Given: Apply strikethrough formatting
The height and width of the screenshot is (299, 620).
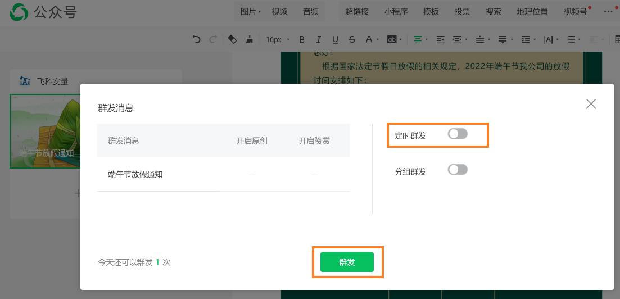Looking at the screenshot, I should click(352, 39).
